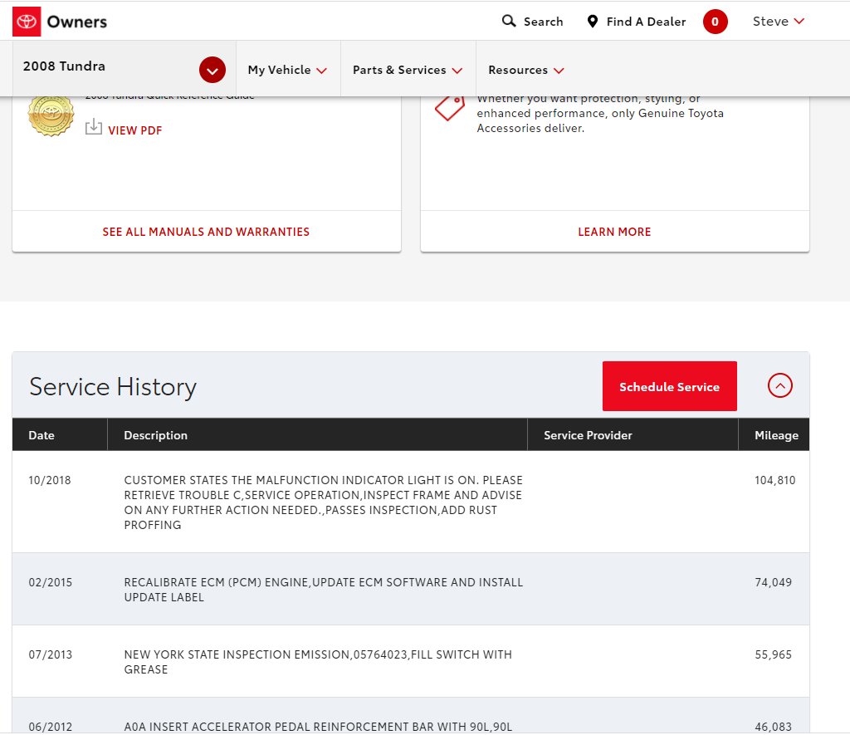The width and height of the screenshot is (850, 735).
Task: Click the 74,049 mileage value
Action: click(x=773, y=582)
